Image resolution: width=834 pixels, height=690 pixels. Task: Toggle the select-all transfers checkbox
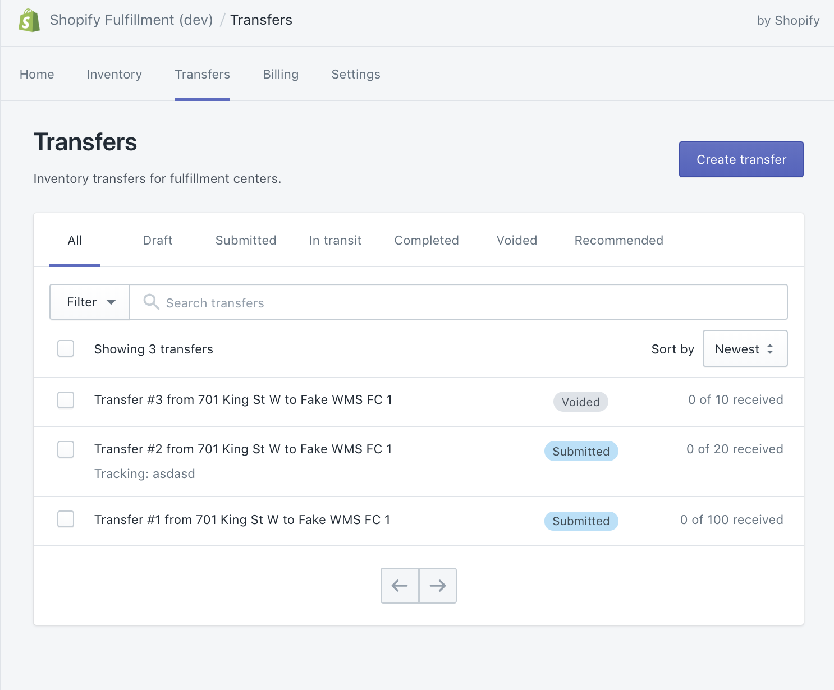[x=66, y=348]
